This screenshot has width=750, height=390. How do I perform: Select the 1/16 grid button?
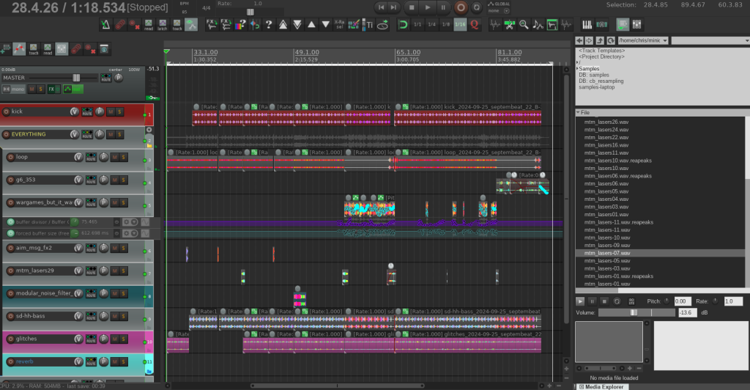460,24
